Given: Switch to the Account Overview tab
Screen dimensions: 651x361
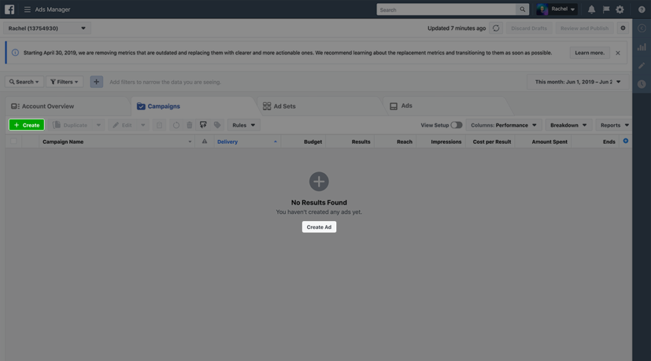Looking at the screenshot, I should (x=48, y=106).
